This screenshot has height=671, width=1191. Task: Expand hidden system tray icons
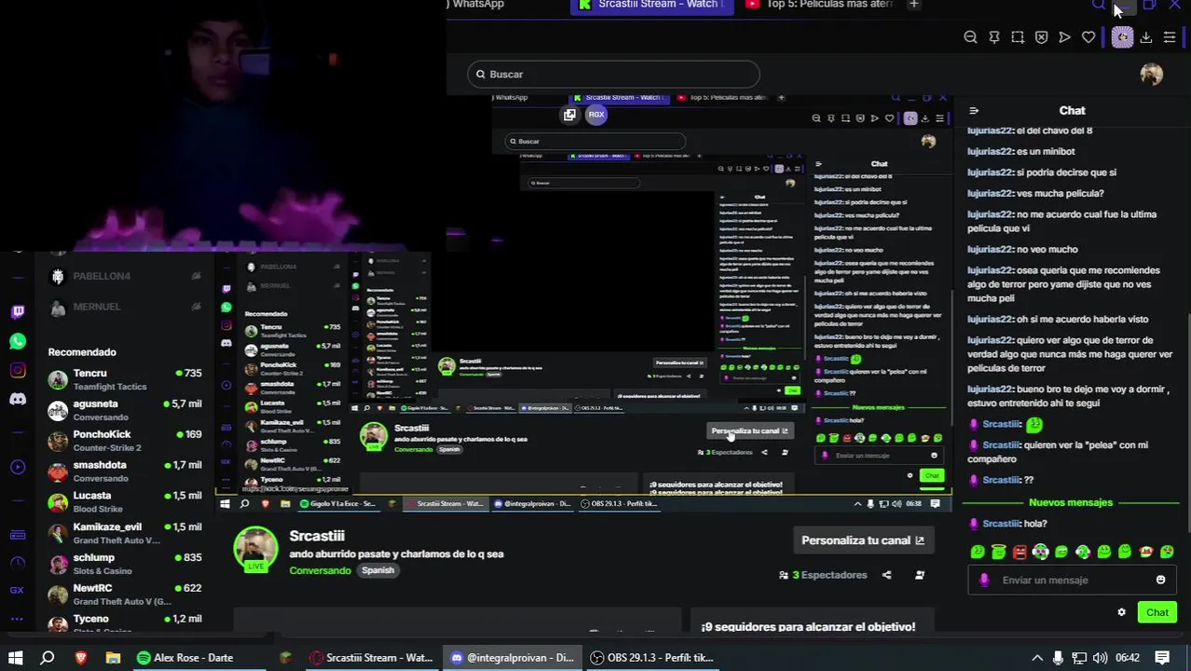pos(1036,658)
